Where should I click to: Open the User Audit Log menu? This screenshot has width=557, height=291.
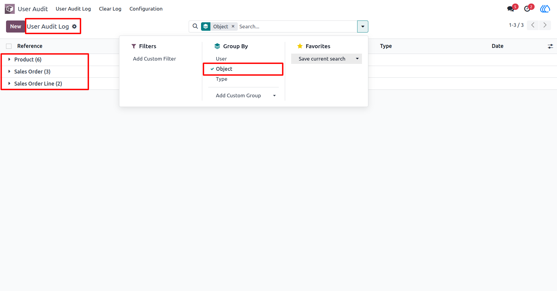coord(73,9)
